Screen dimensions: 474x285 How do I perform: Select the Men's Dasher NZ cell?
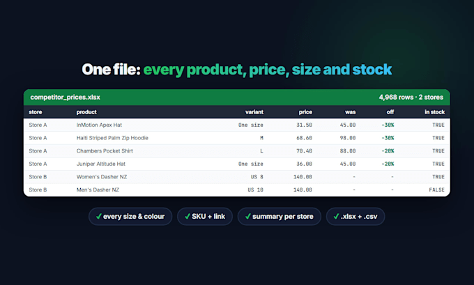(x=98, y=190)
